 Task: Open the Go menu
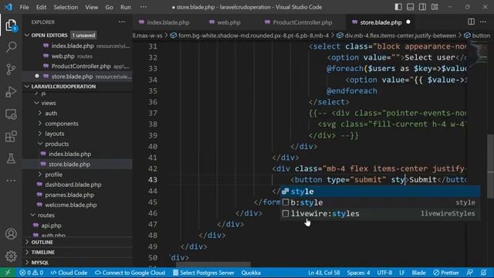tap(109, 7)
